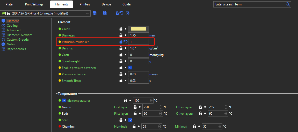
Task: Click the preset toolbar icon right of save
Action: pos(105,13)
